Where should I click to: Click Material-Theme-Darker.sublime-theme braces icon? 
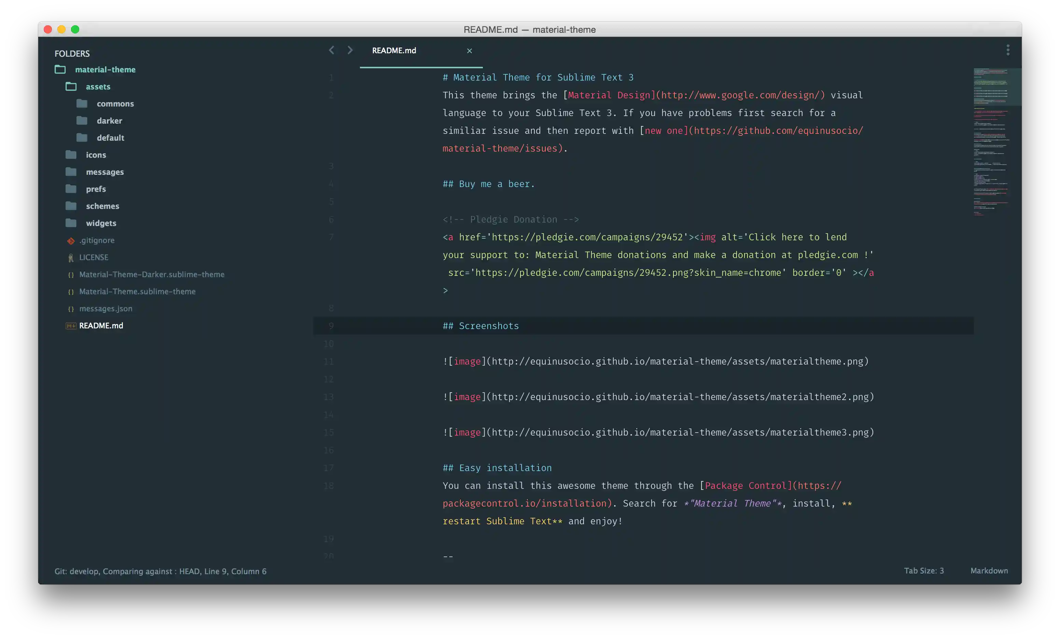coord(71,275)
